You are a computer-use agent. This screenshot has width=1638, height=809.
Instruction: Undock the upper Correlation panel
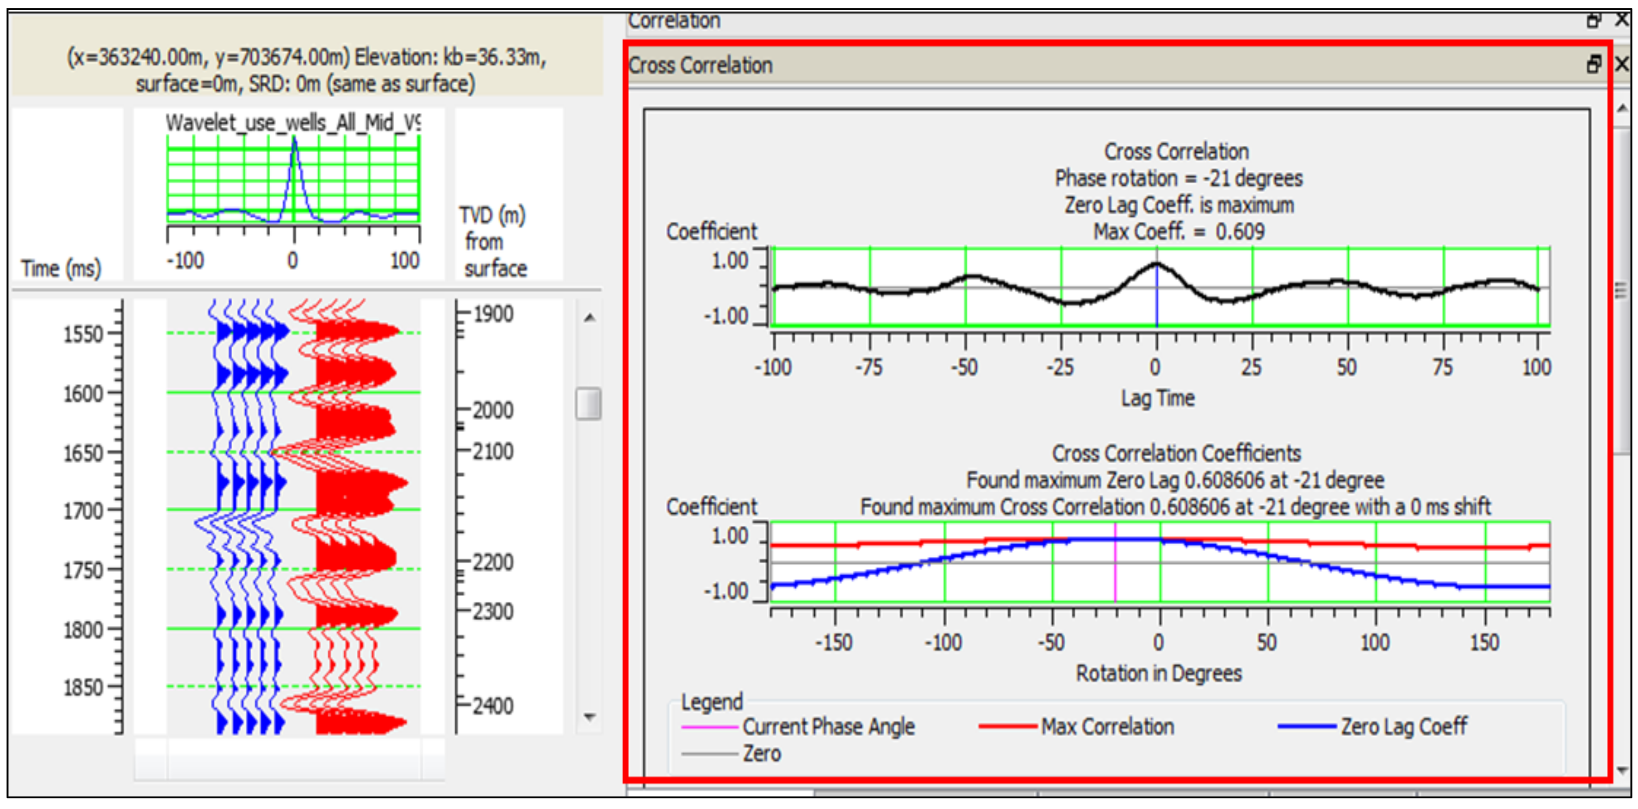pos(1594,20)
